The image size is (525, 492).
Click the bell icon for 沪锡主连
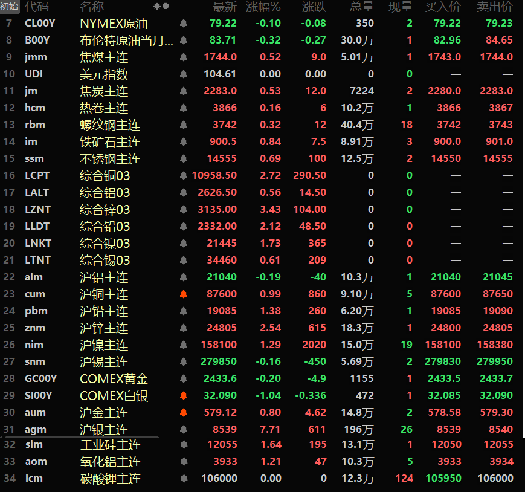(x=183, y=361)
